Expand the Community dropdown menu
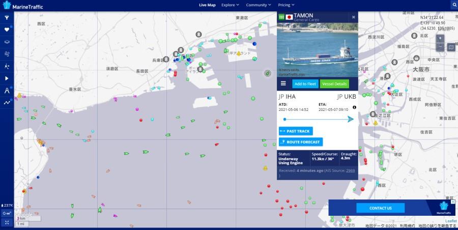 pyautogui.click(x=259, y=5)
